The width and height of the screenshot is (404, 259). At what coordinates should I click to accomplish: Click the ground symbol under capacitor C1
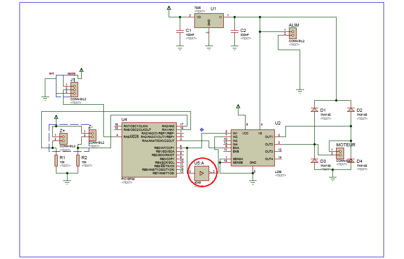tap(180, 47)
